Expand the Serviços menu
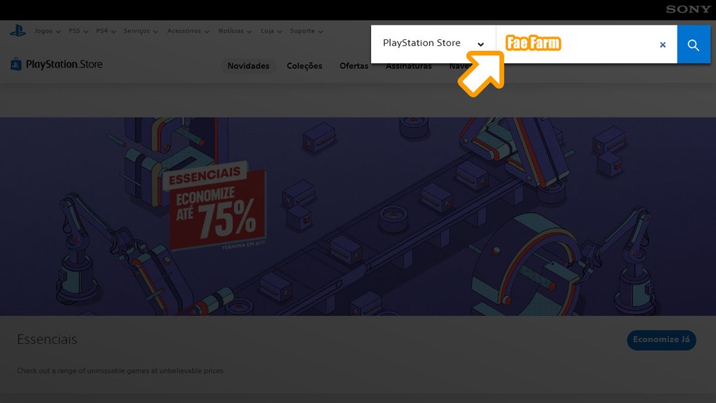This screenshot has height=403, width=716. (x=140, y=31)
